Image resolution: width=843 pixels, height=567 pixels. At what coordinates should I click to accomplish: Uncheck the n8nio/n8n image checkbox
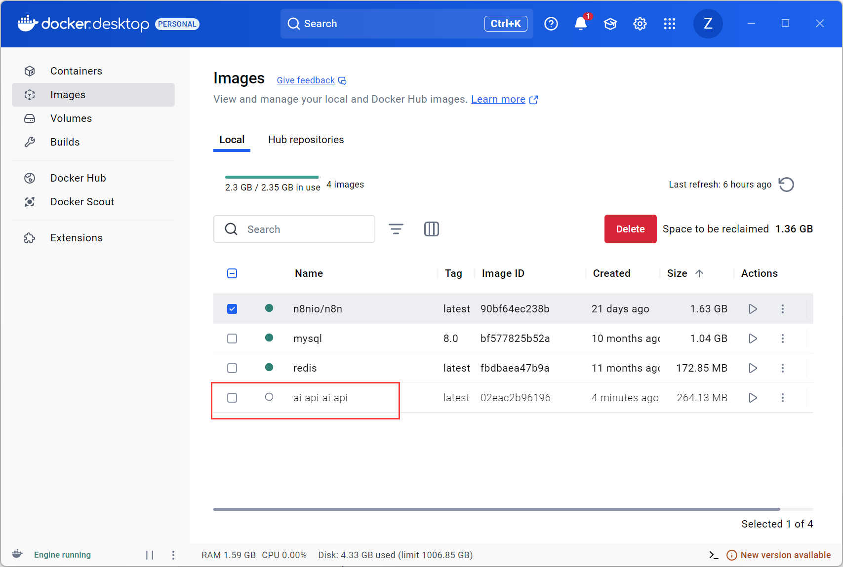tap(232, 309)
